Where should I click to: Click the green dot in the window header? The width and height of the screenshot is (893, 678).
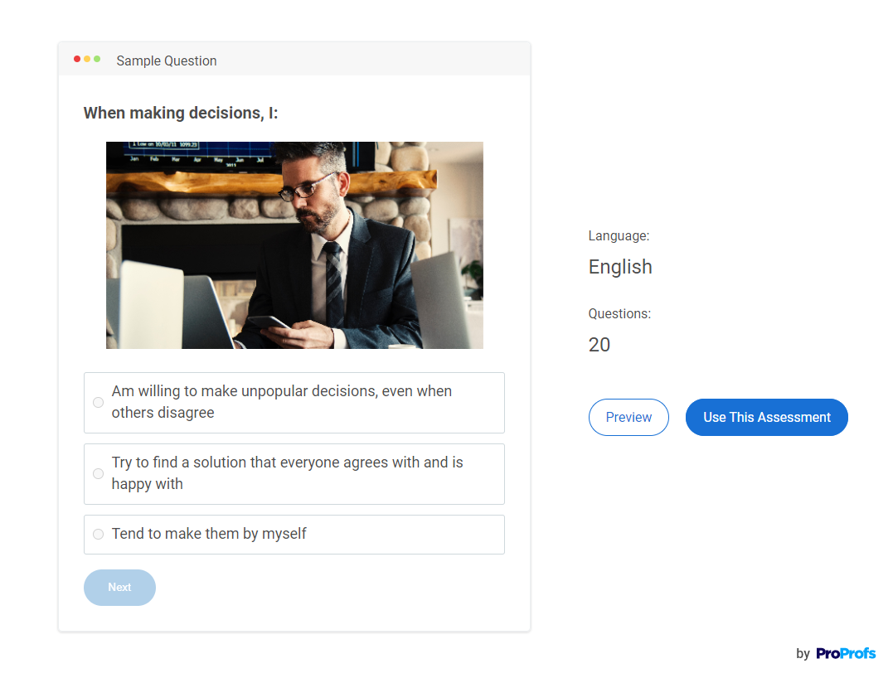click(x=97, y=59)
